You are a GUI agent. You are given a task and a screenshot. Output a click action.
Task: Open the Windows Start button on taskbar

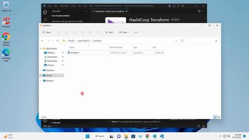[x=87, y=136]
